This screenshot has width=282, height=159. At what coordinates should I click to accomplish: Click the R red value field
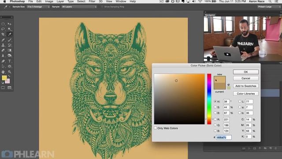226,119
